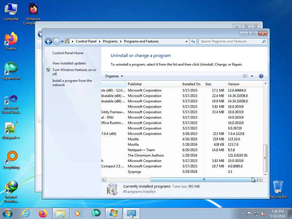Image resolution: width=292 pixels, height=219 pixels.
Task: Sort by the Version column header
Action: click(245, 84)
